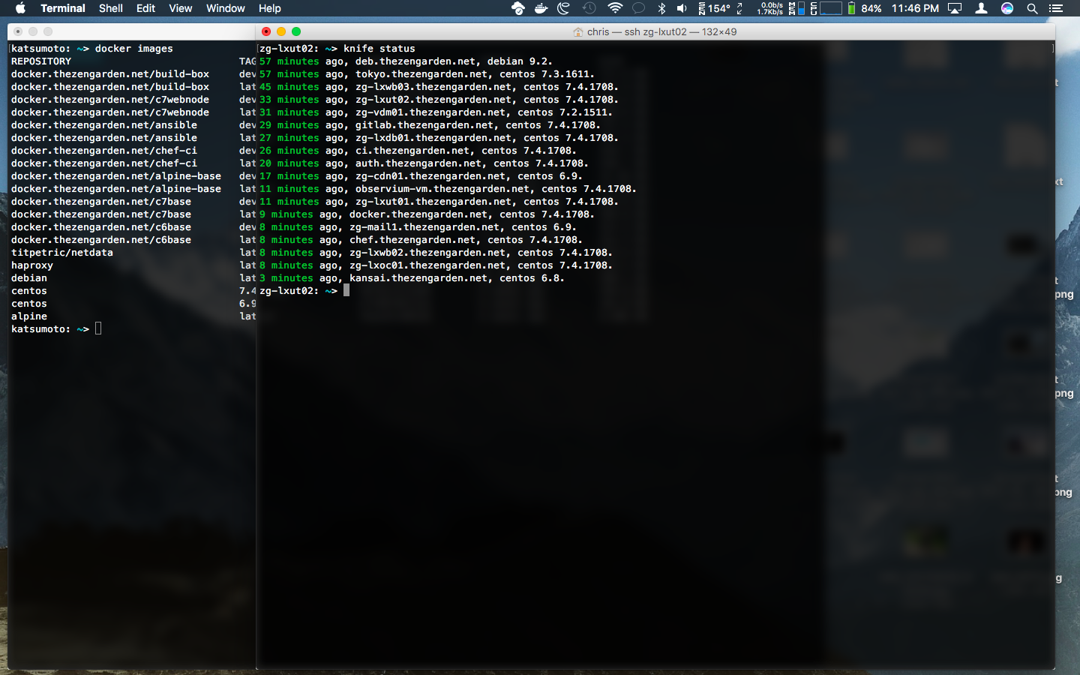Click the 'knife status' command line
Image resolution: width=1080 pixels, height=675 pixels.
337,49
